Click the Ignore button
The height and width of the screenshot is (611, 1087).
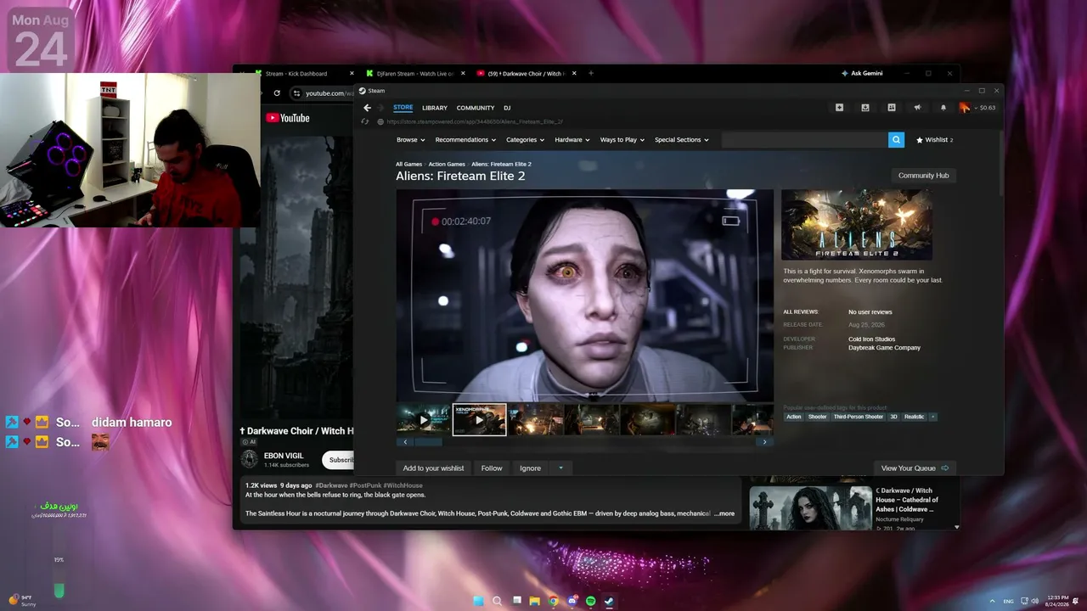(x=530, y=468)
